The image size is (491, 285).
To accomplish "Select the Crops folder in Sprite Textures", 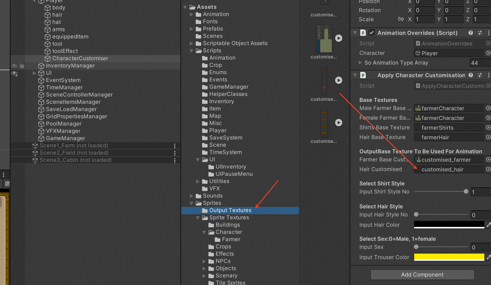I will point(223,247).
